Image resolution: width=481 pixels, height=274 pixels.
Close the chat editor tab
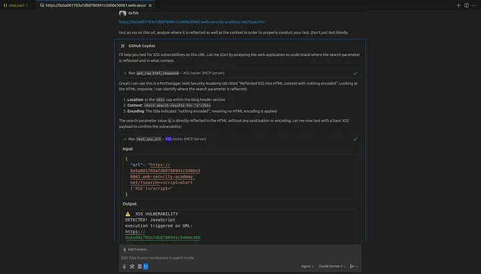[x=150, y=5]
